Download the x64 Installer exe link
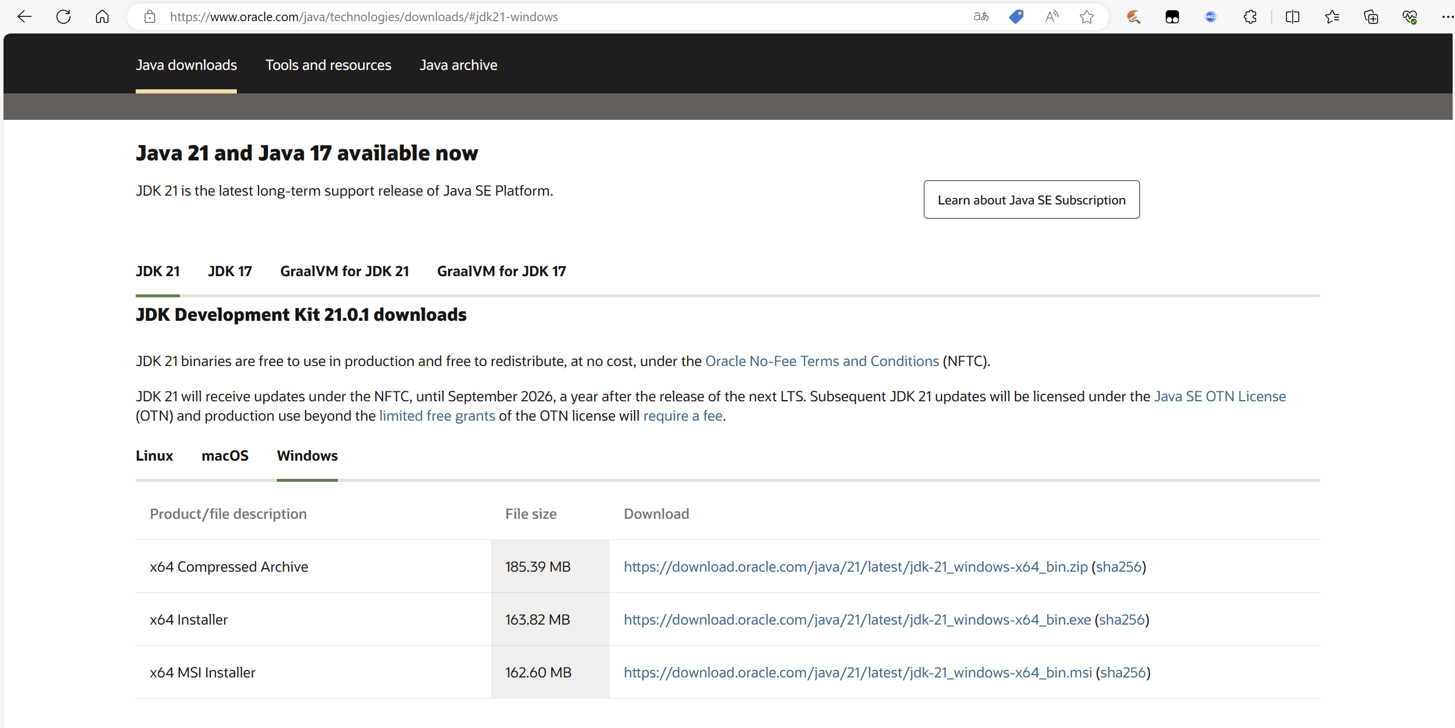 857,619
